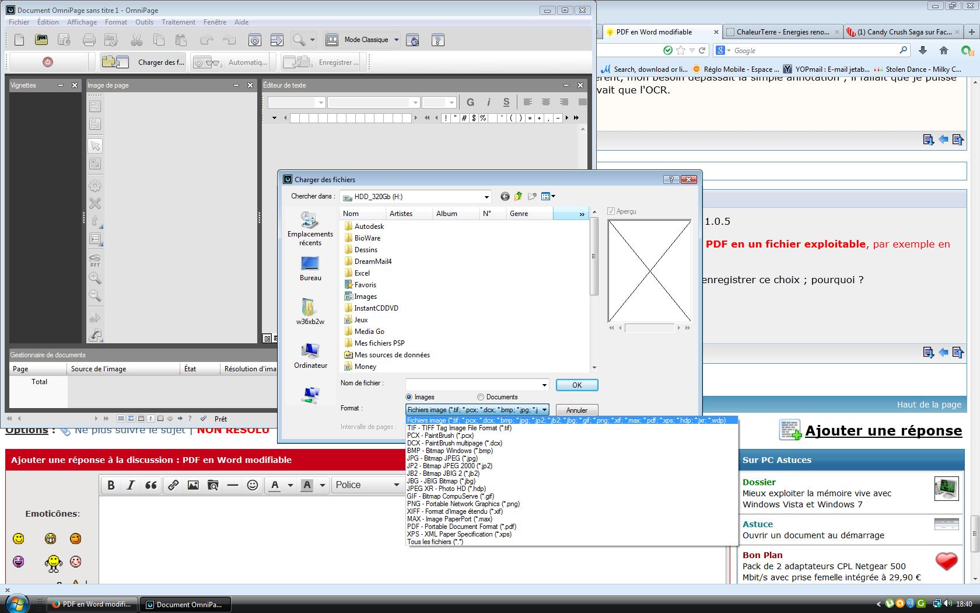Click the insert image icon in forum editor
Viewport: 980px width, 613px height.
coord(193,485)
